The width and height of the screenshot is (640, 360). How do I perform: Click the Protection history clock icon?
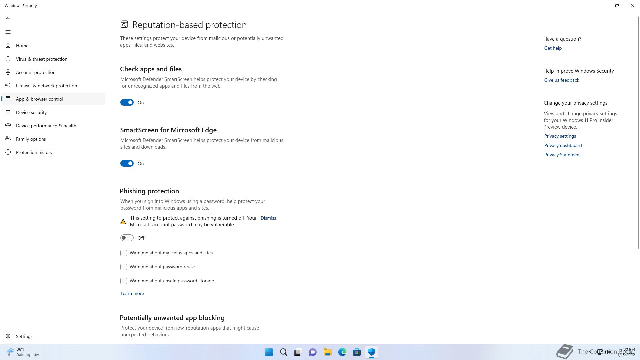[8, 152]
